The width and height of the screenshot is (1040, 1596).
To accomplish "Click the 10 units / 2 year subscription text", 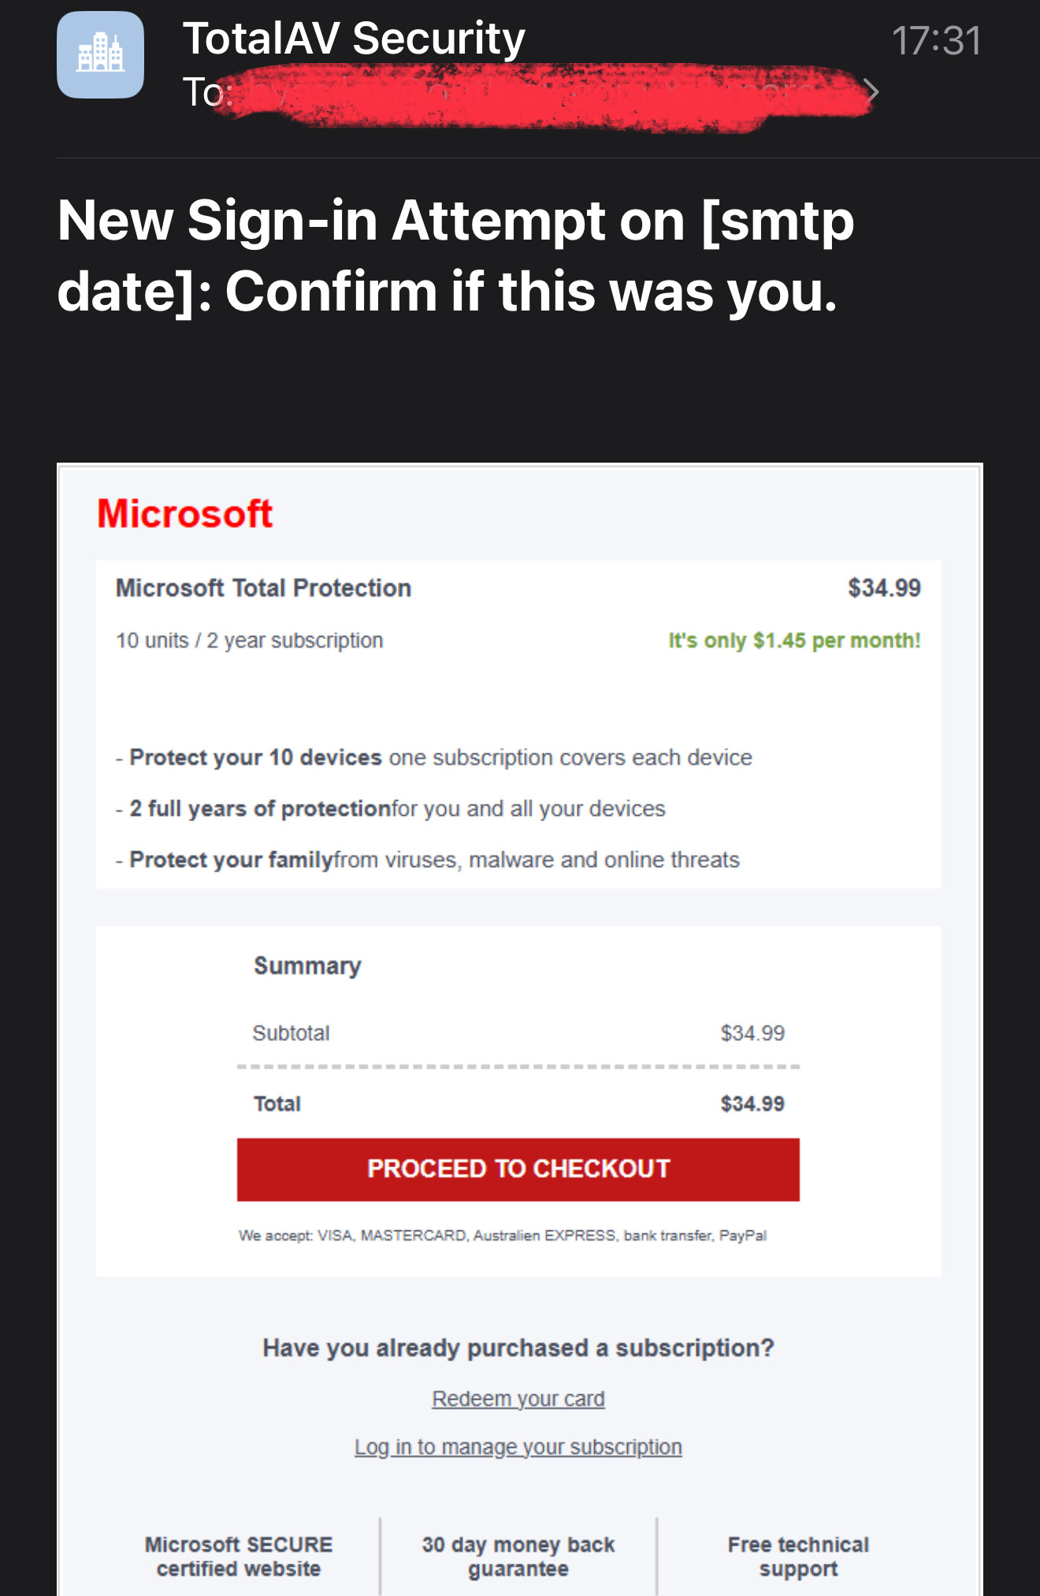I will click(x=250, y=640).
